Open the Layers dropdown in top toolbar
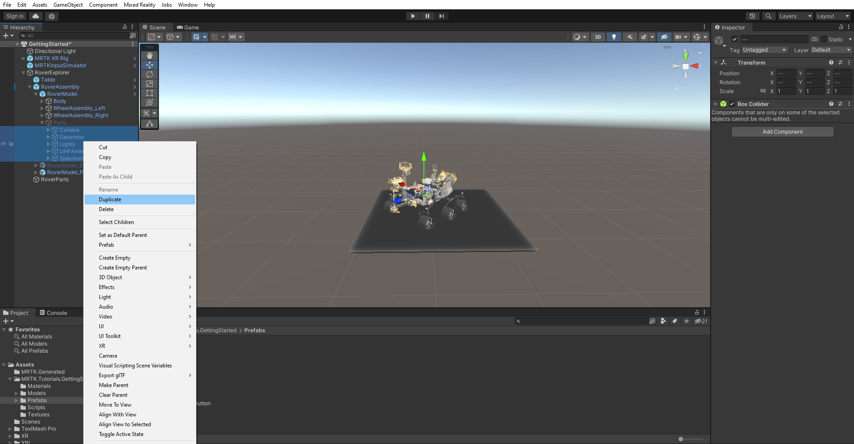The image size is (854, 444). (795, 16)
